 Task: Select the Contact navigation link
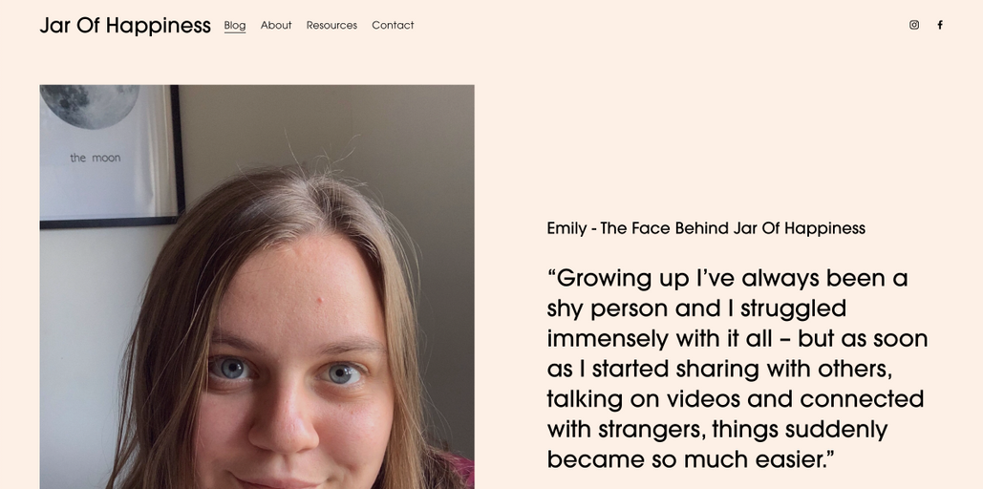tap(393, 26)
